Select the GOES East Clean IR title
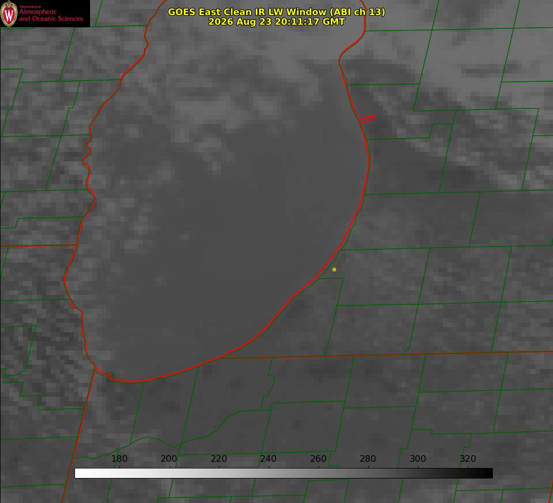This screenshot has height=503, width=553. coord(277,12)
